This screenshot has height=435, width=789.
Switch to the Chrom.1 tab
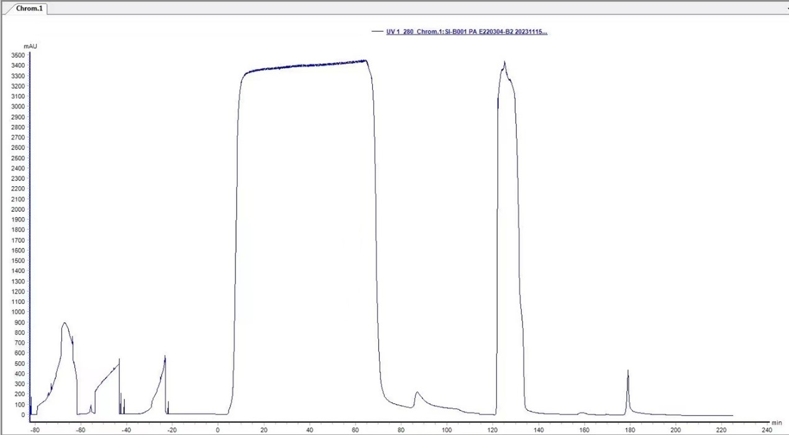click(29, 8)
